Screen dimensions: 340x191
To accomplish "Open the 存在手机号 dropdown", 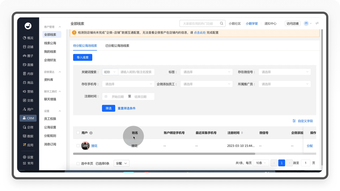I will [x=128, y=84].
